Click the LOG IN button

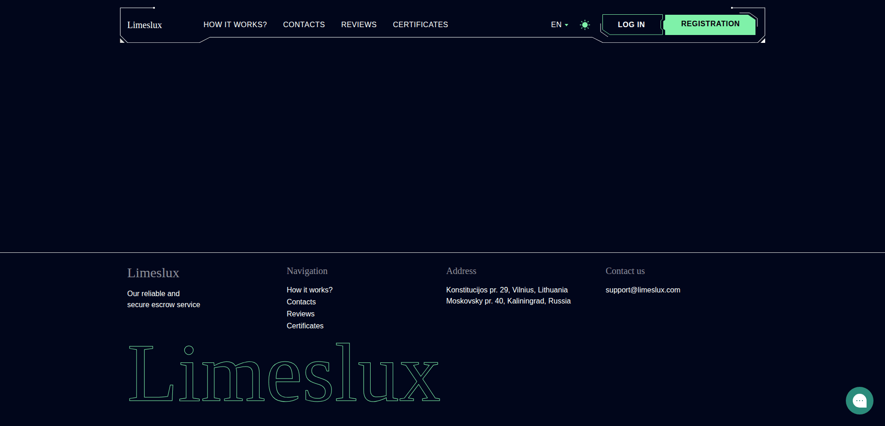coord(631,24)
